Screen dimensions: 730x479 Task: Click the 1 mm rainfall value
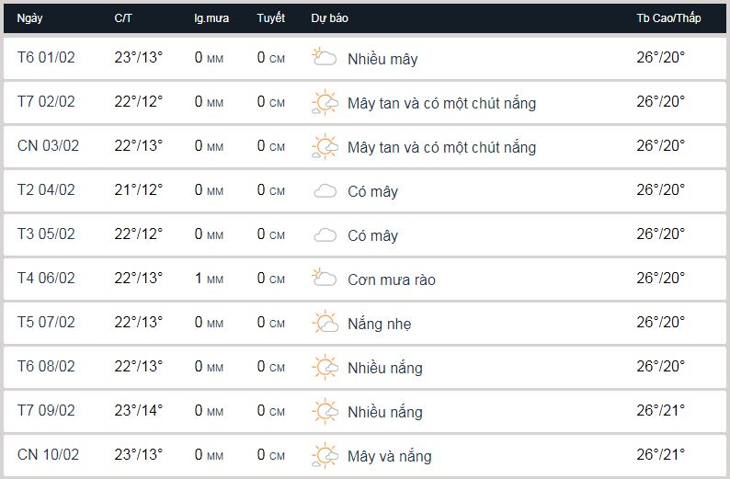[x=209, y=279]
